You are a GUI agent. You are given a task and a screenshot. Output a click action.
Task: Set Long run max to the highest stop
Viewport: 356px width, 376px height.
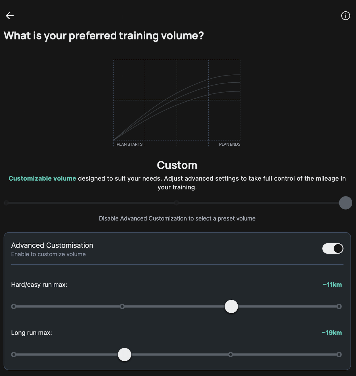(x=339, y=354)
